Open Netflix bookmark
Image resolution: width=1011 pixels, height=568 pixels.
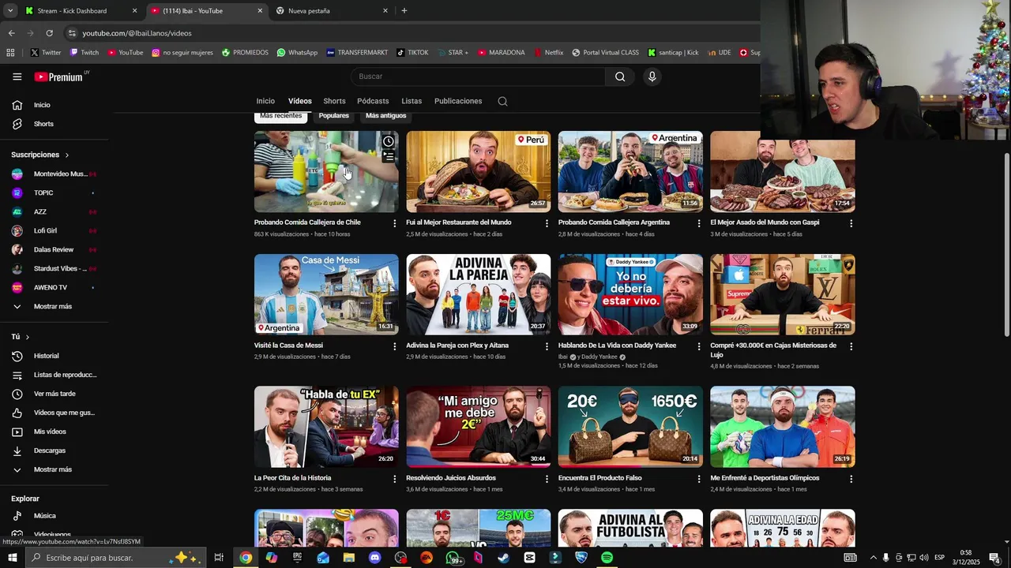549,53
